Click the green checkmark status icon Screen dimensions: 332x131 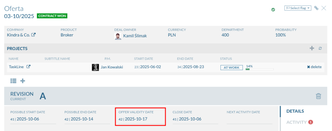(x=273, y=10)
